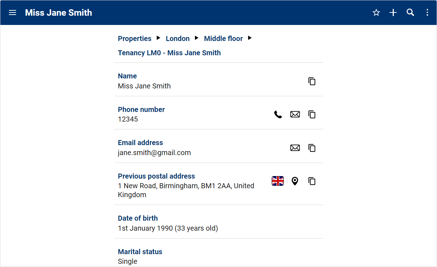Show previous address on map

coord(295,181)
